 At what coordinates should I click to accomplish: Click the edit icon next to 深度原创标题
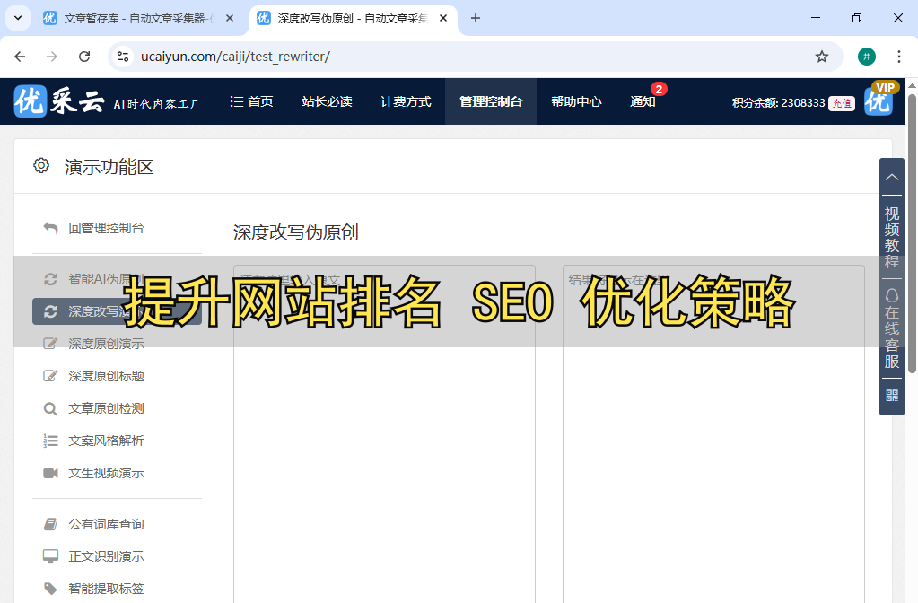pyautogui.click(x=51, y=376)
